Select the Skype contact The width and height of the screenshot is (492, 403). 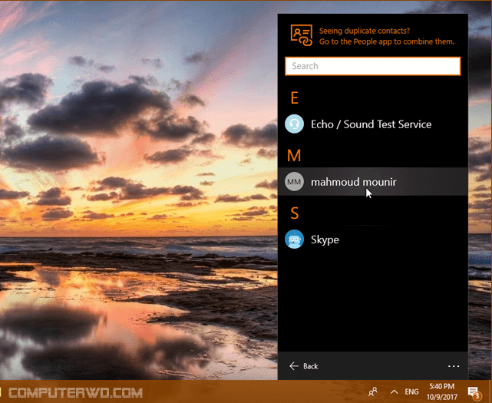pyautogui.click(x=372, y=239)
